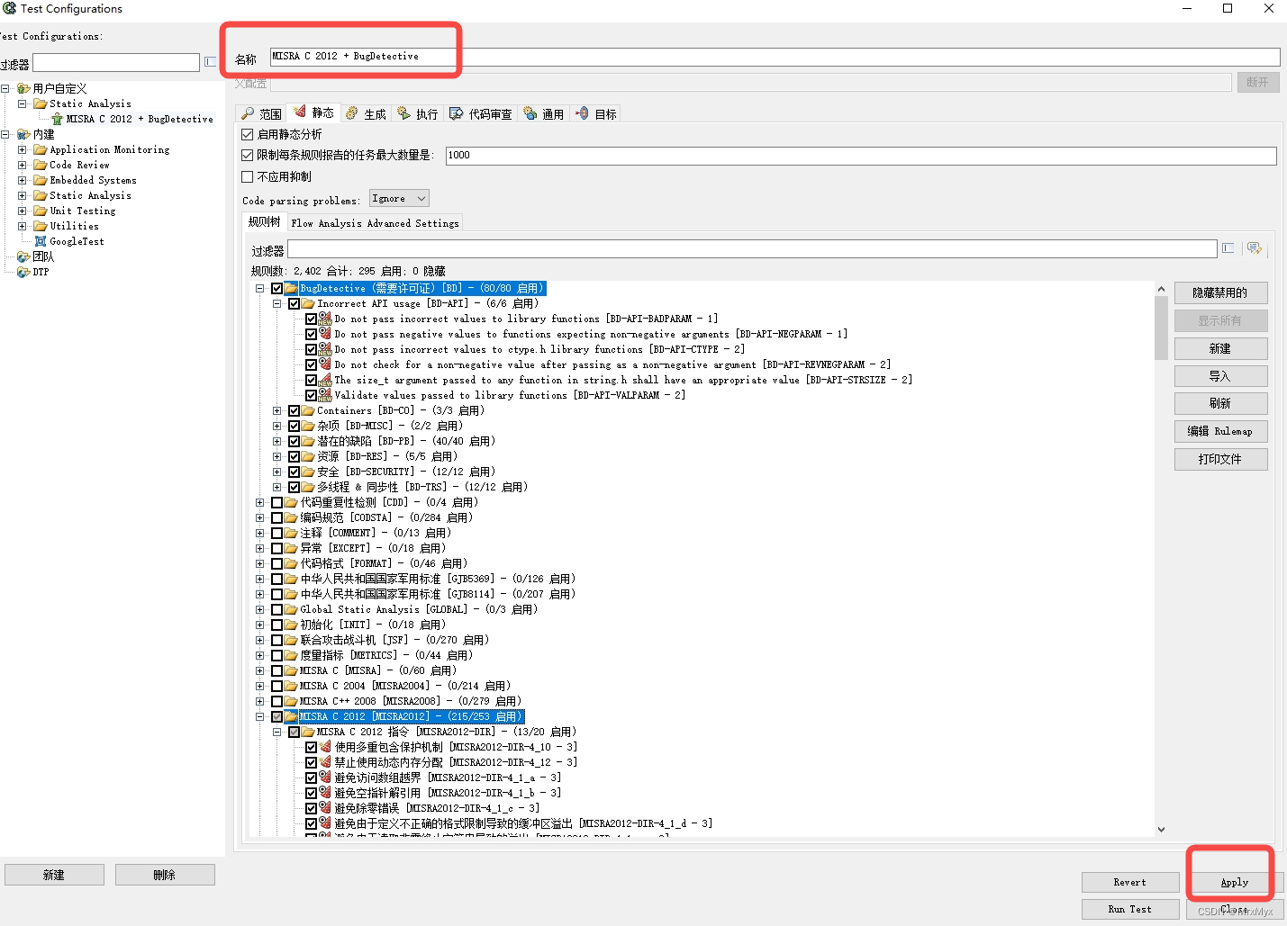This screenshot has width=1287, height=926.
Task: Collapse the MISRA C 2012 [MISRA2012] node
Action: click(x=259, y=716)
